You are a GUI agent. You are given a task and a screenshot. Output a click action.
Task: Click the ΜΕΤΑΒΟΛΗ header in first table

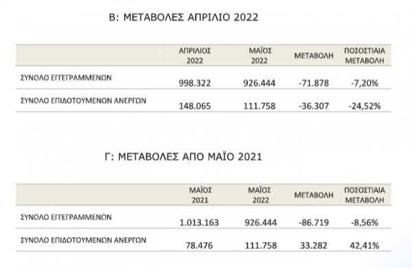(314, 56)
